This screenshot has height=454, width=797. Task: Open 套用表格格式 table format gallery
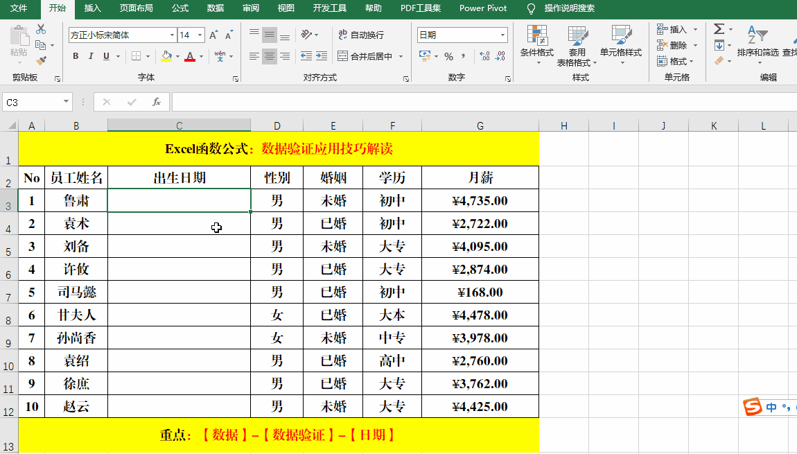click(577, 46)
